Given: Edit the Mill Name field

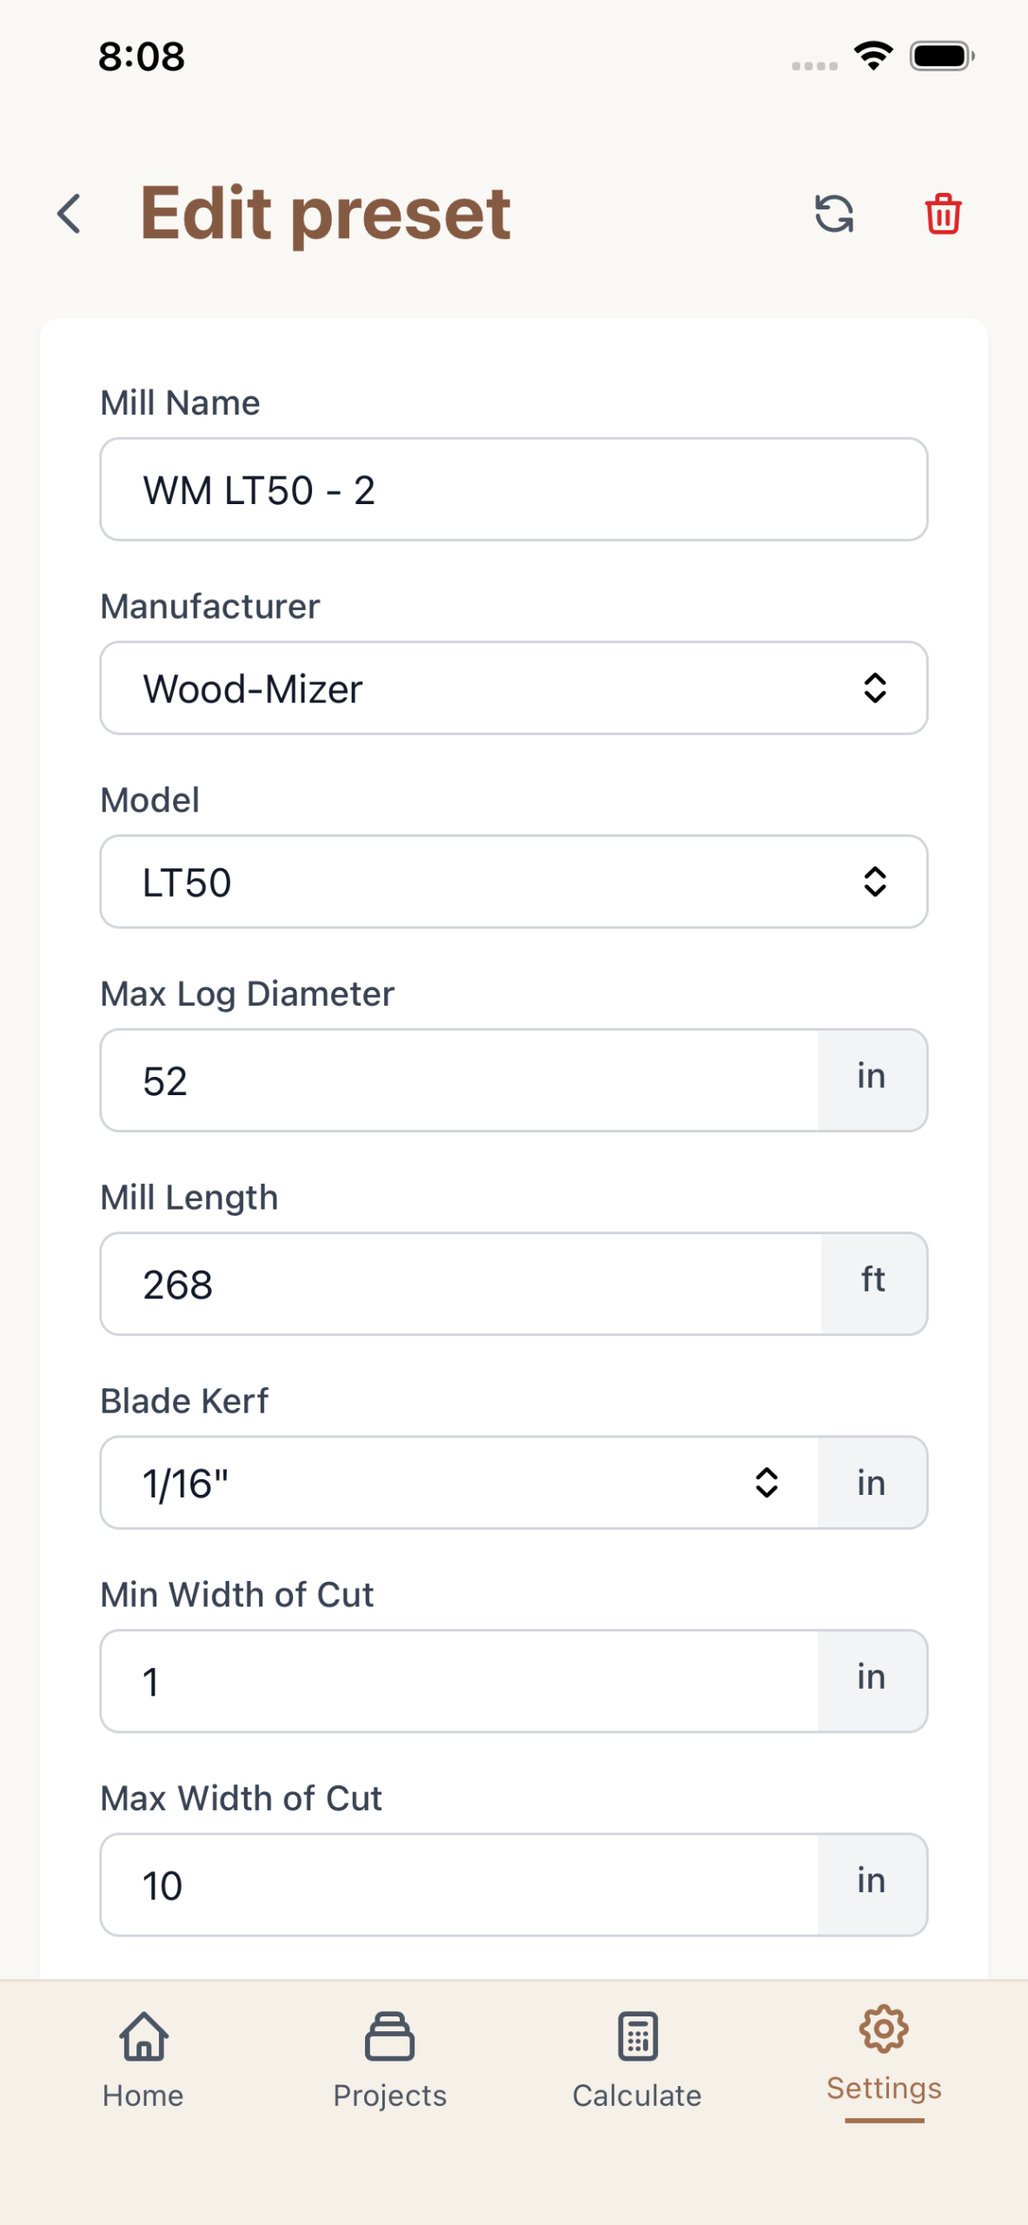Looking at the screenshot, I should click(x=514, y=490).
